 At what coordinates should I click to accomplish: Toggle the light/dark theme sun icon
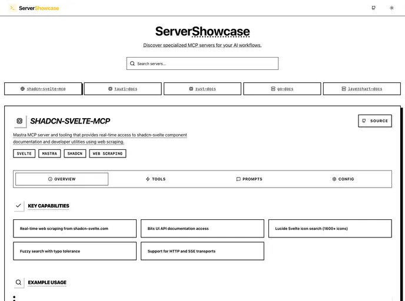[x=391, y=8]
